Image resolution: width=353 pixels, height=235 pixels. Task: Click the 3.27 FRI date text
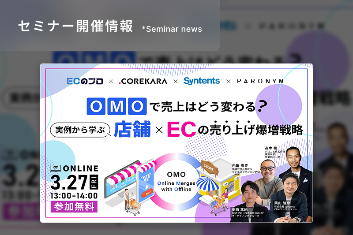point(74,182)
